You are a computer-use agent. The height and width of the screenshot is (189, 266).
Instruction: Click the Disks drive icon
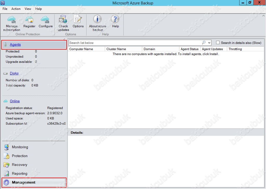pos(6,73)
